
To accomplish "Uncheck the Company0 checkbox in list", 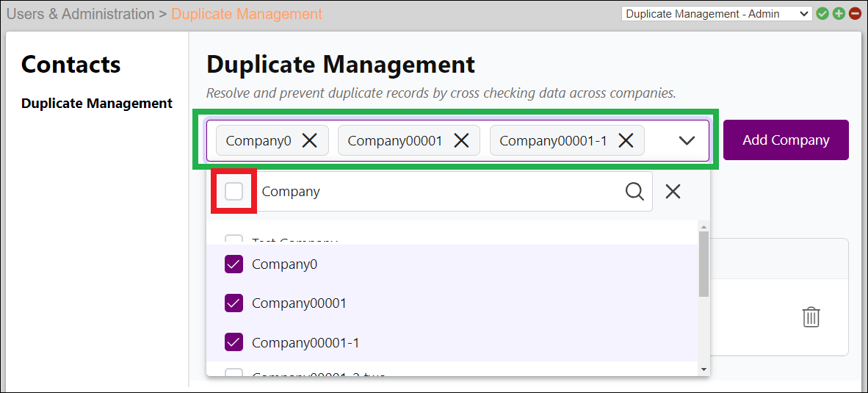I will (234, 264).
